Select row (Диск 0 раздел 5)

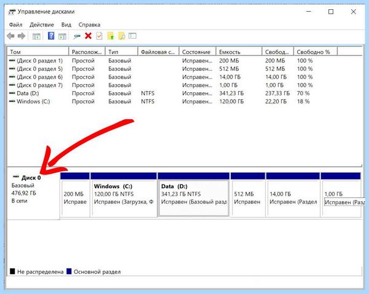pos(184,69)
